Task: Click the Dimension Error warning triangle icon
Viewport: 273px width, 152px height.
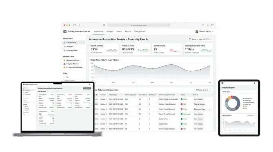Action: click(x=64, y=60)
